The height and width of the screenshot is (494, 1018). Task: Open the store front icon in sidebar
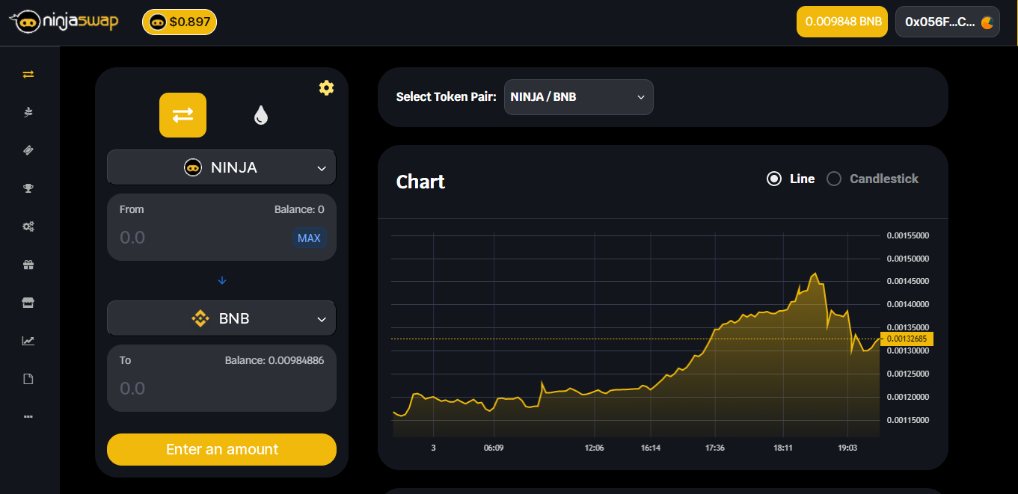28,303
